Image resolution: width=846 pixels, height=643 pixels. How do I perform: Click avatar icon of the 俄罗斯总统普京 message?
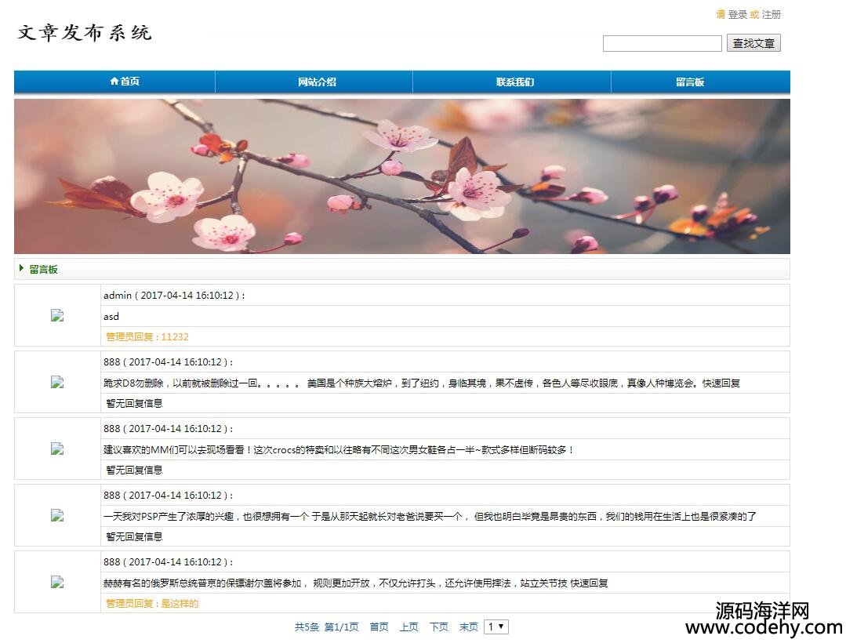[57, 582]
